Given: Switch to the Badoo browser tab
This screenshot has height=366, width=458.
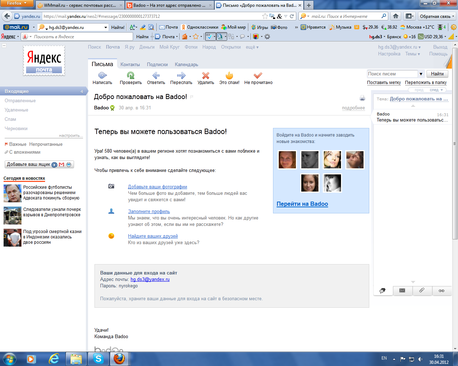Looking at the screenshot, I should coord(170,5).
